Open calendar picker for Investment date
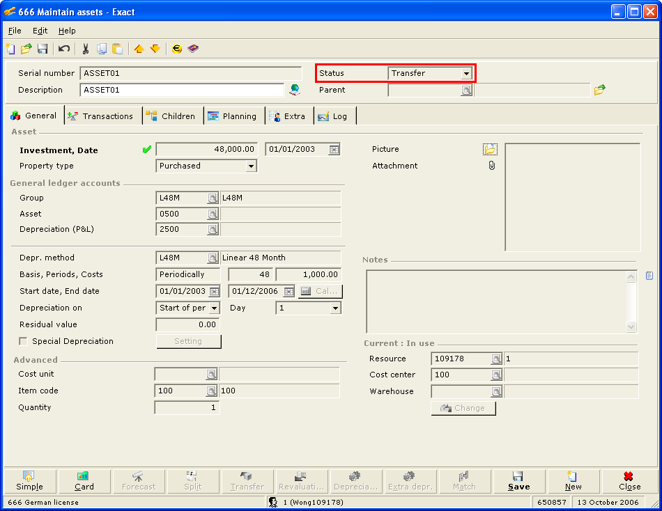 (x=334, y=150)
